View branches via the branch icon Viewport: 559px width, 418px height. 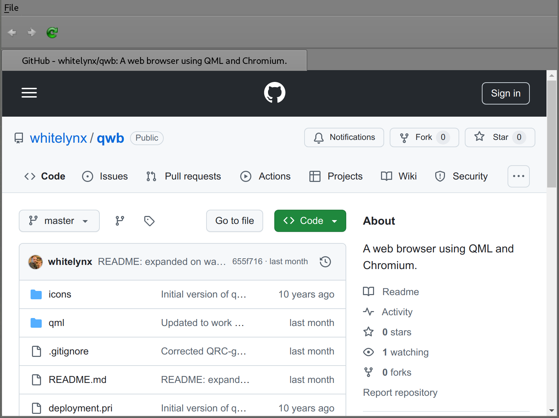click(x=120, y=221)
